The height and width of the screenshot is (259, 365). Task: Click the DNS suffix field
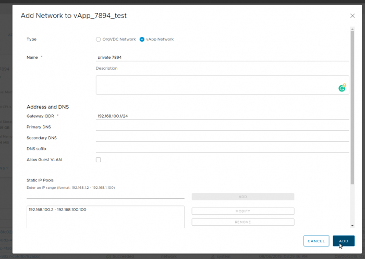[222, 149]
